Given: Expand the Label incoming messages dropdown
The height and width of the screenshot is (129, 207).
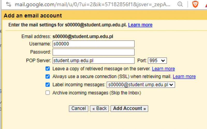Looking at the screenshot, I should pyautogui.click(x=141, y=85).
